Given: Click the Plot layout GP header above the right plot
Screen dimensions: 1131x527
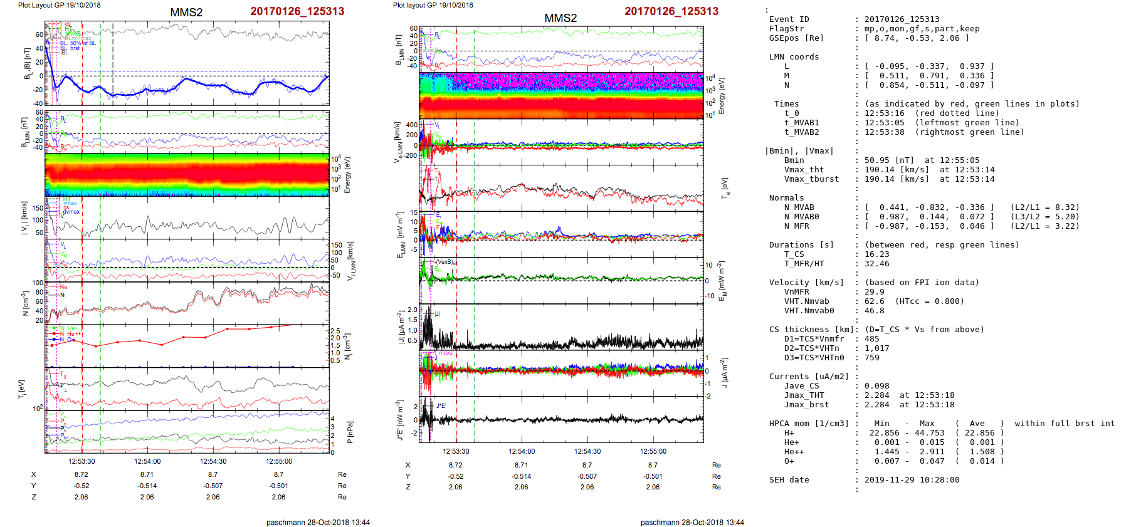Looking at the screenshot, I should click(x=433, y=5).
